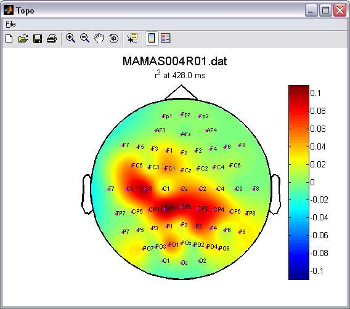Toggle the legend display button
The image size is (350, 309).
pyautogui.click(x=166, y=38)
